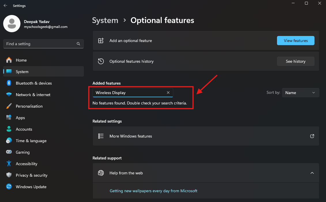Screen dimensions: 326x202
Task: Click the Add an optional feature label
Action: 131,41
